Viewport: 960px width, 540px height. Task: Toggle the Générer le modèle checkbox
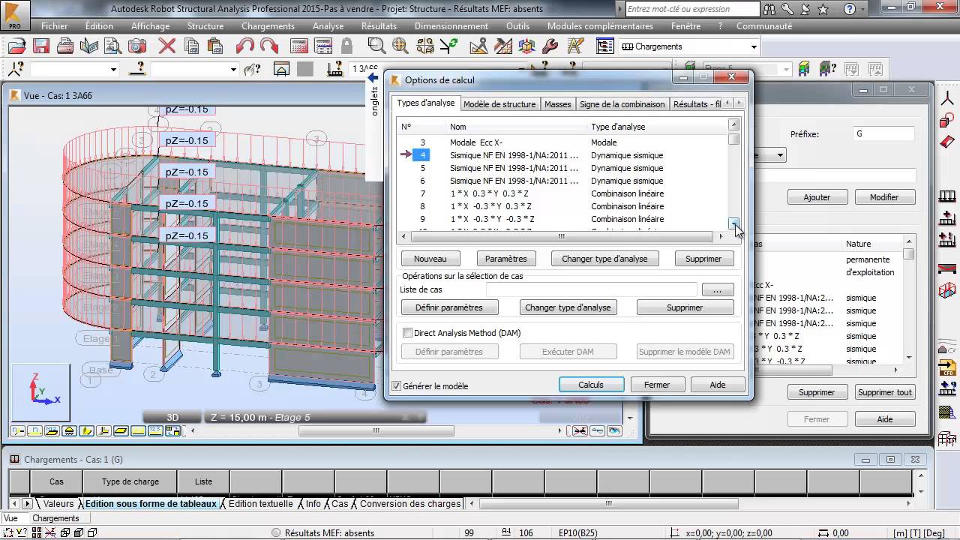pos(397,385)
